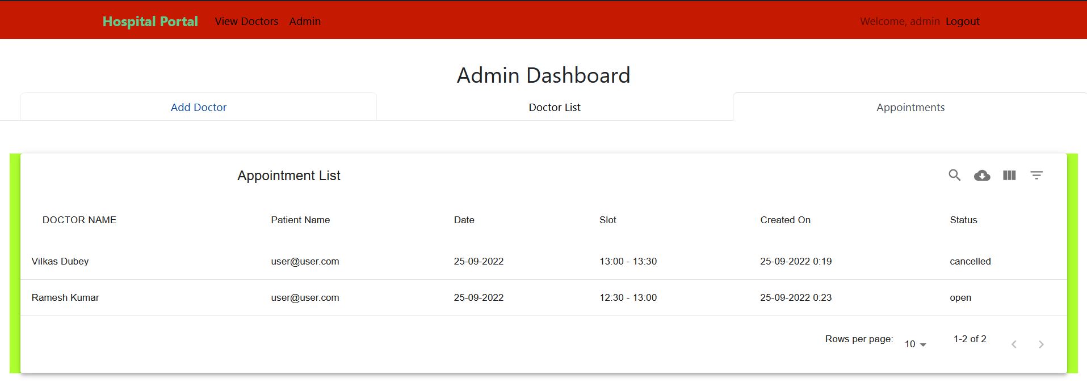Click the Hospital Portal brand link
This screenshot has width=1087, height=392.
click(x=150, y=21)
